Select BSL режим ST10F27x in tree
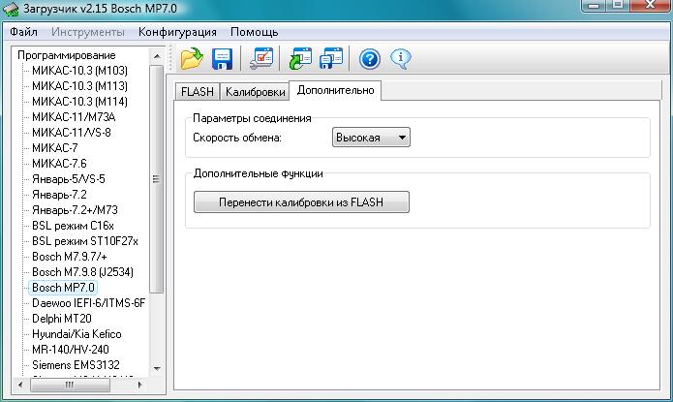 (x=85, y=241)
